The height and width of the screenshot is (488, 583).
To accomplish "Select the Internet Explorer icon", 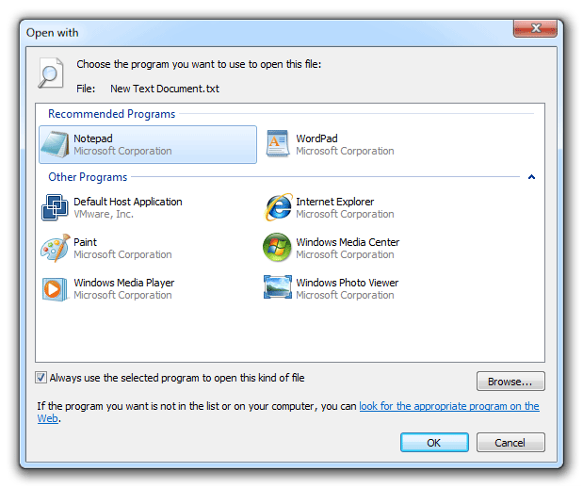I will (278, 207).
